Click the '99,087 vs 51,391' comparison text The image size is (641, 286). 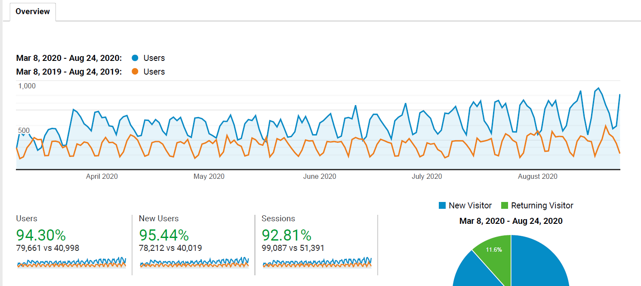pos(293,248)
